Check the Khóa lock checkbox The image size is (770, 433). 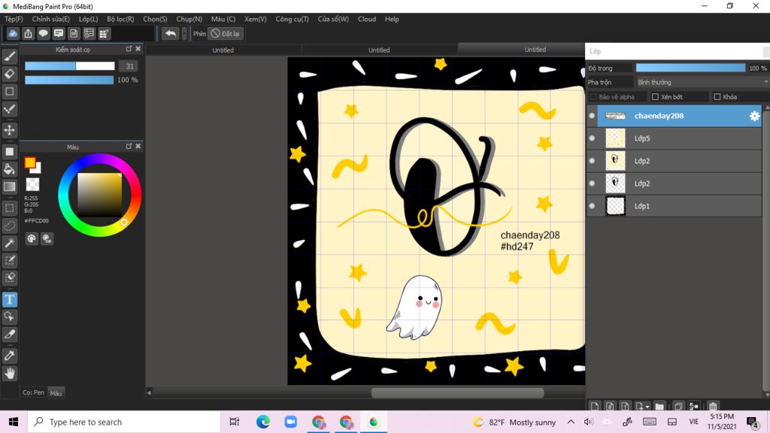tap(717, 97)
